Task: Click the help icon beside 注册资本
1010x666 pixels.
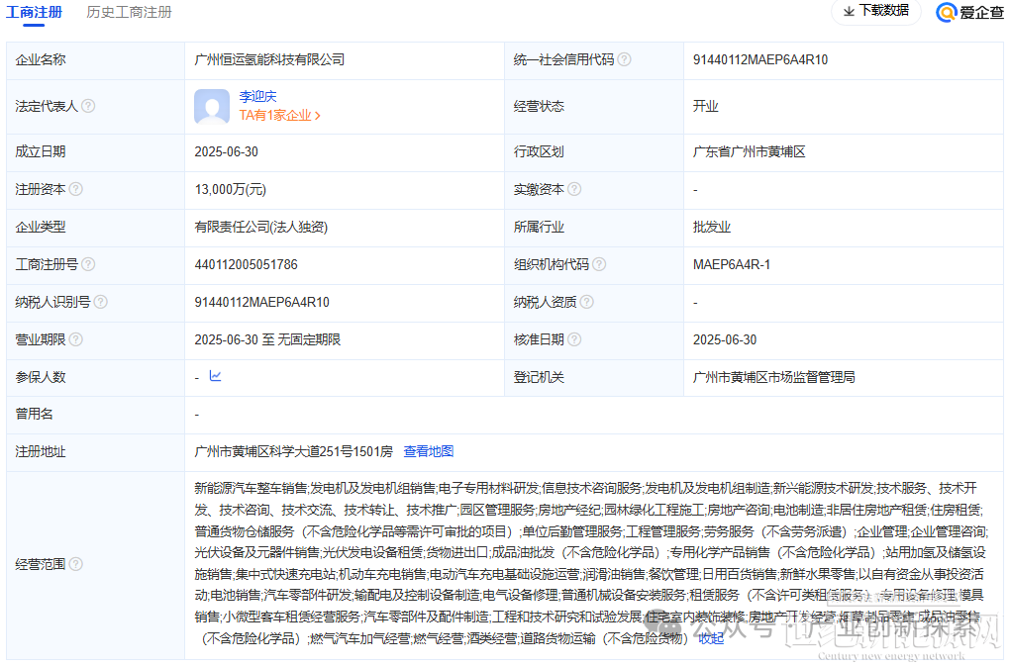Action: click(x=76, y=189)
